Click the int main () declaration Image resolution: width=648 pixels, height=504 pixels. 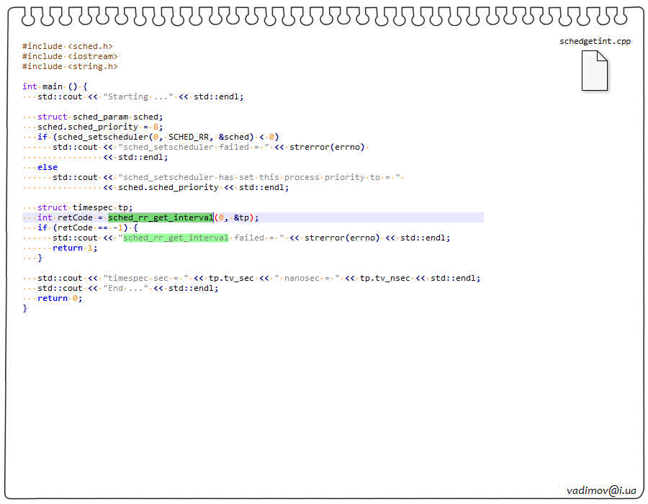55,86
